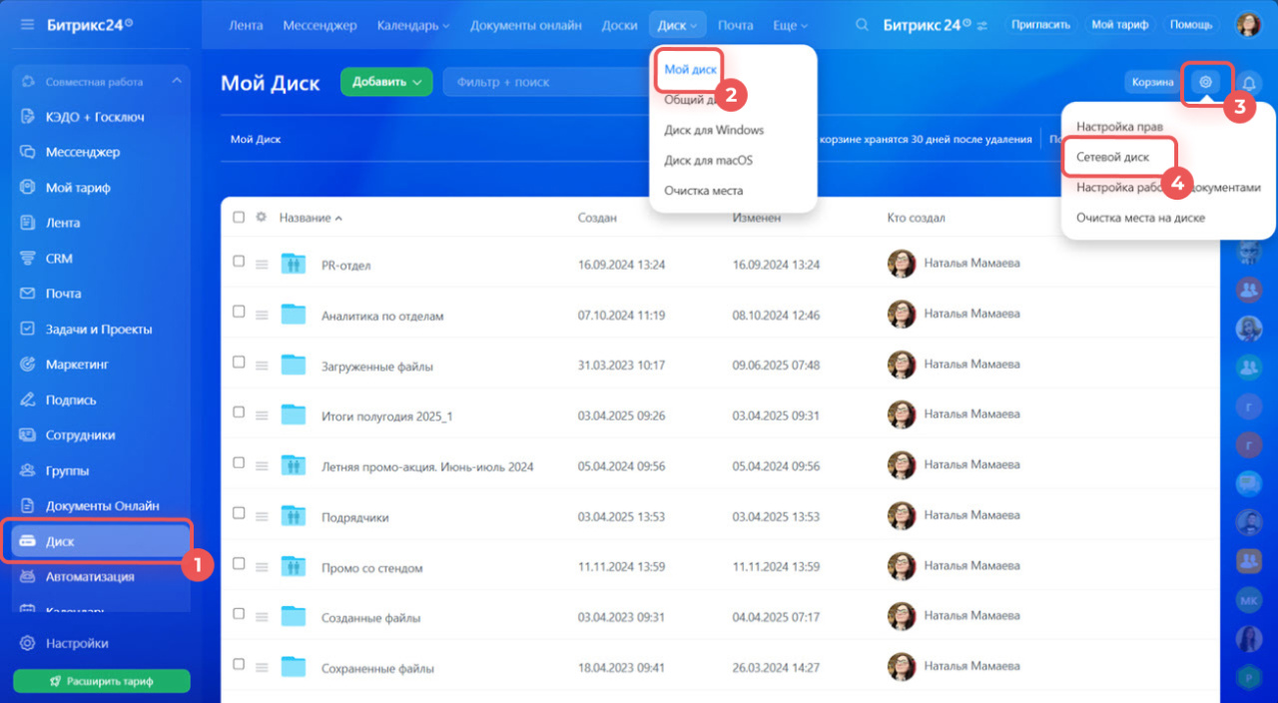Click the Мой тариф header button
This screenshot has width=1278, height=703.
[x=1118, y=24]
